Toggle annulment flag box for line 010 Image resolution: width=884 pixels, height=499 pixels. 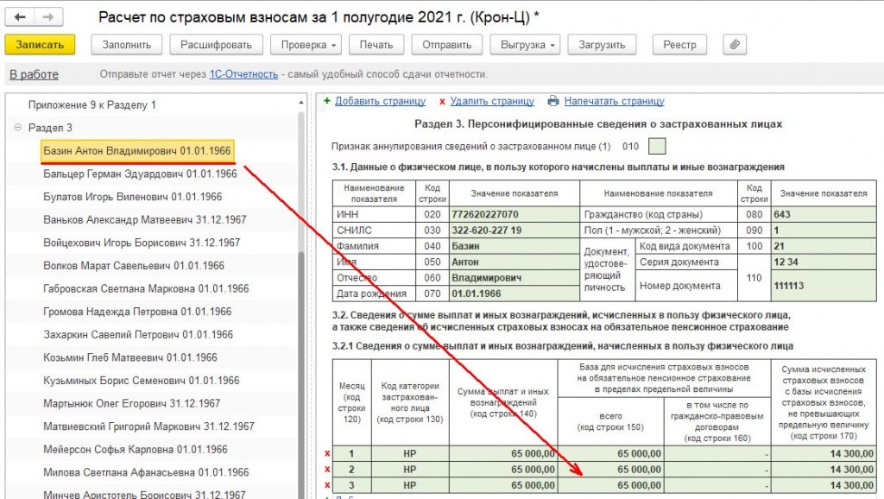click(x=657, y=146)
